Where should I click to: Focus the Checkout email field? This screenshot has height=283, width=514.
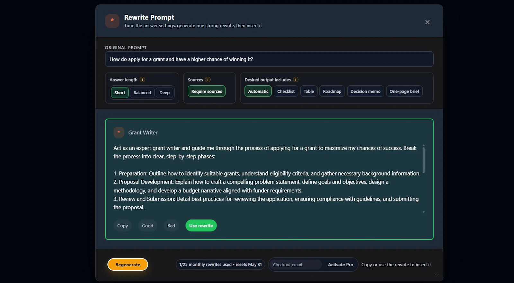[296, 265]
